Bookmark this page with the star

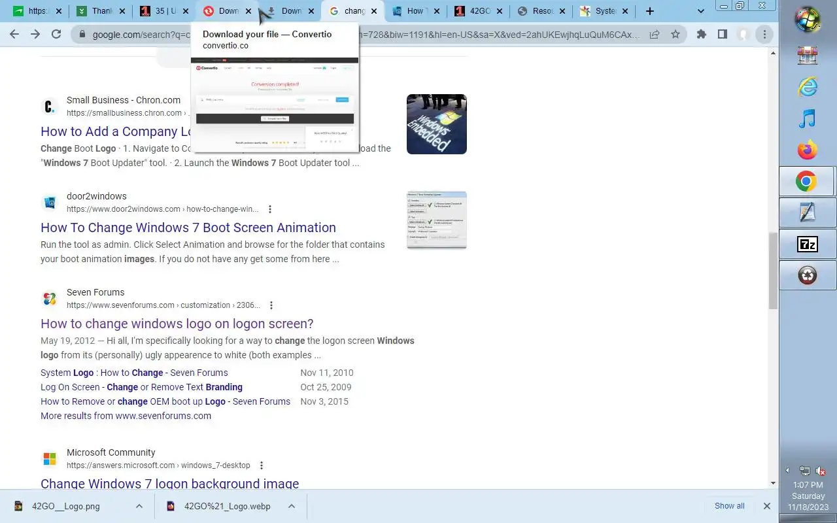click(x=675, y=35)
